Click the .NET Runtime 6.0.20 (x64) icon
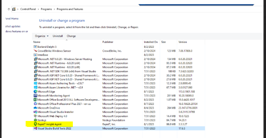Screen dimensions: 266x138 [x=35, y=63]
